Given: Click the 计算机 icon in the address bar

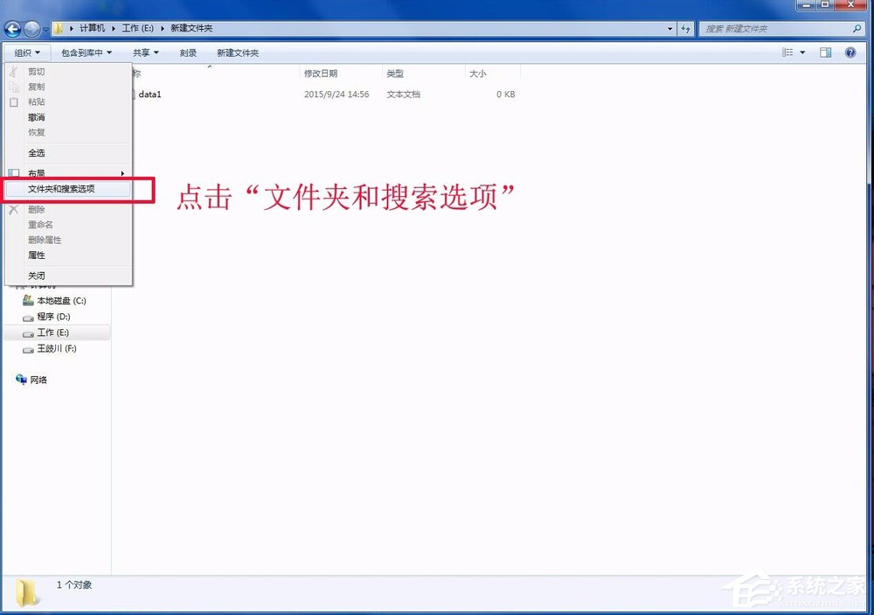Looking at the screenshot, I should pyautogui.click(x=90, y=28).
